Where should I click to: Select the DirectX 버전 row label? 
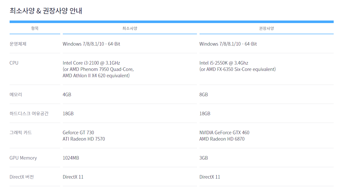(x=22, y=177)
